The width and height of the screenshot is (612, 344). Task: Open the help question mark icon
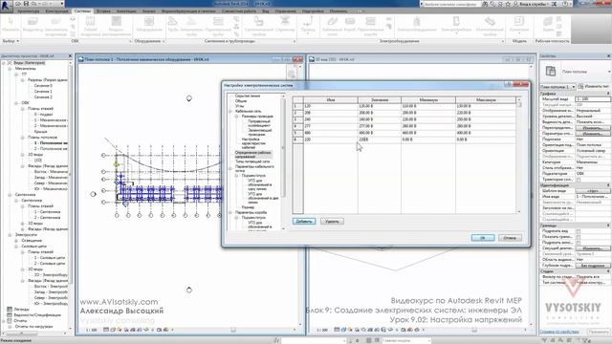[x=565, y=4]
